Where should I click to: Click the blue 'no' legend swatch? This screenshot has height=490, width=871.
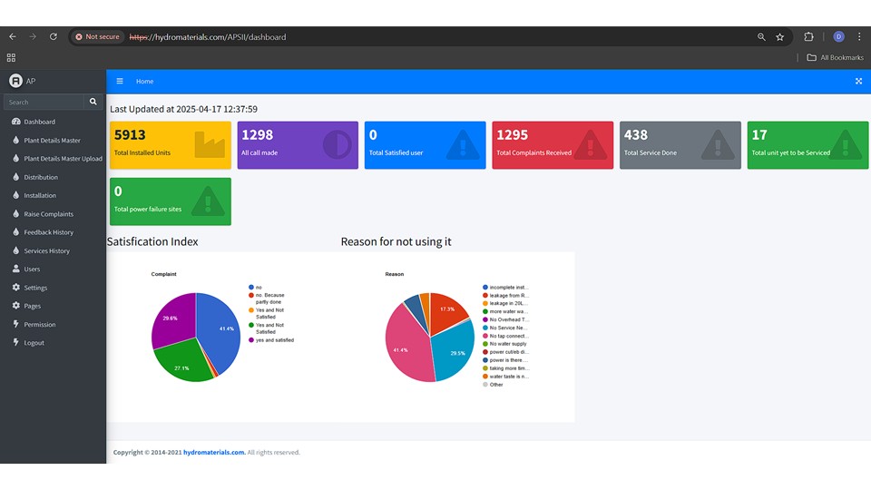(x=250, y=287)
